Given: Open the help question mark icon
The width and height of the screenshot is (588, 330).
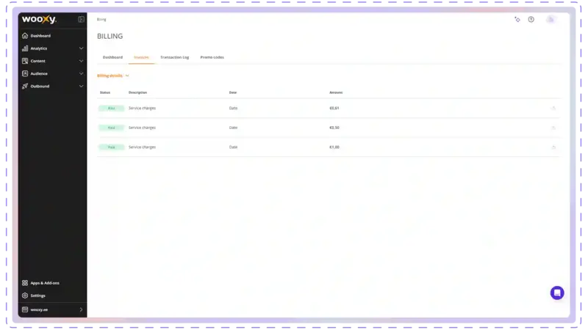Looking at the screenshot, I should click(531, 19).
